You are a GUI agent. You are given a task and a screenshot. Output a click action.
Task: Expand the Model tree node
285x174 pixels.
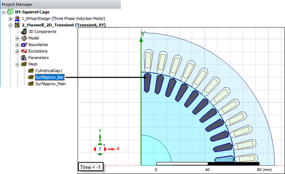tap(17, 38)
